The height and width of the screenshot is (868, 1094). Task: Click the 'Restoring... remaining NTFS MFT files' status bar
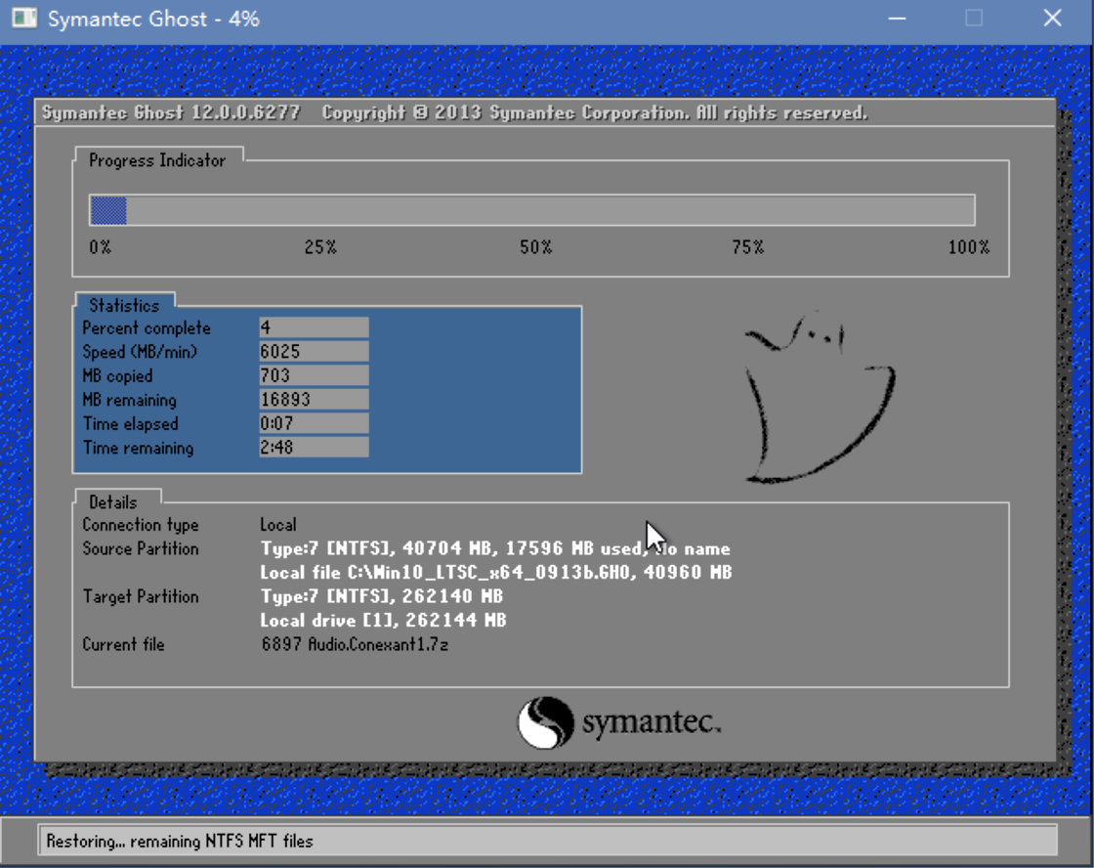548,841
